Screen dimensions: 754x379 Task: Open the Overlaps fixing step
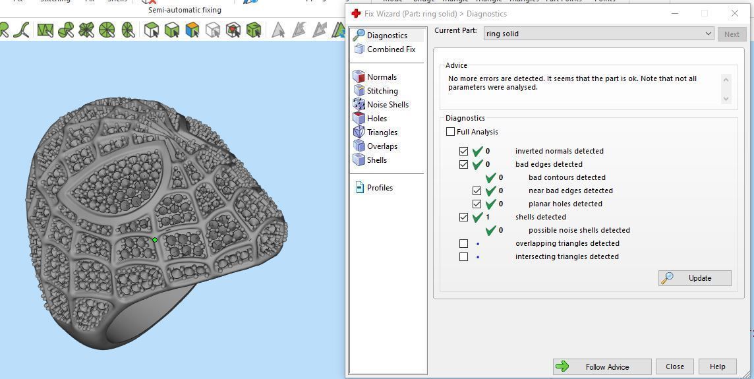375,146
